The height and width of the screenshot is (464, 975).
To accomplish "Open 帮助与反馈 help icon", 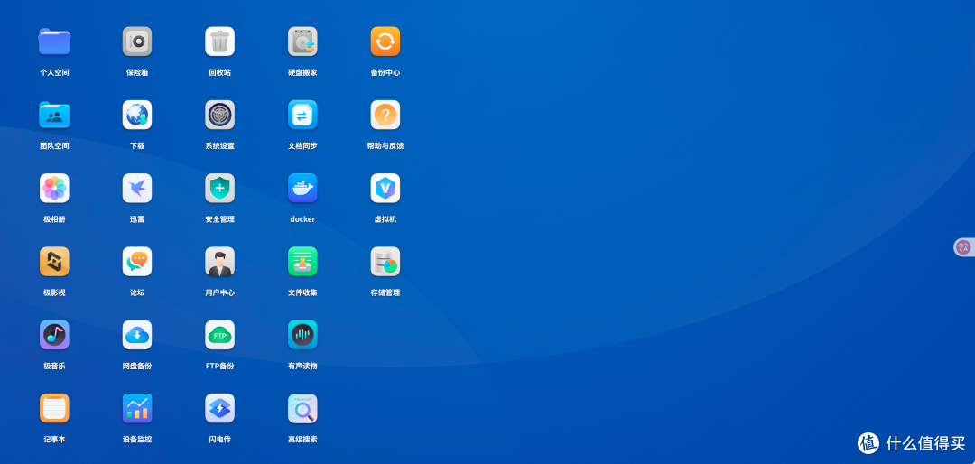I will click(x=385, y=115).
